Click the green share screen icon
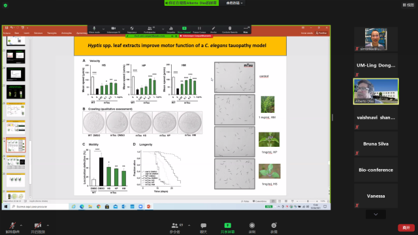 click(228, 225)
